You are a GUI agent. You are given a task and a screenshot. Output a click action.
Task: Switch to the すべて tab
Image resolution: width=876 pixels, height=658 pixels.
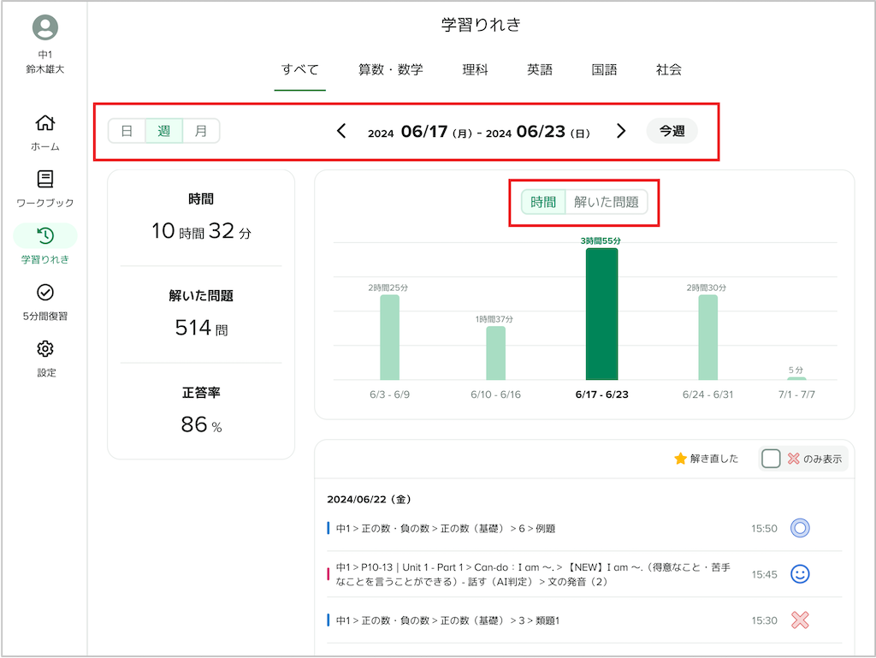coord(300,70)
